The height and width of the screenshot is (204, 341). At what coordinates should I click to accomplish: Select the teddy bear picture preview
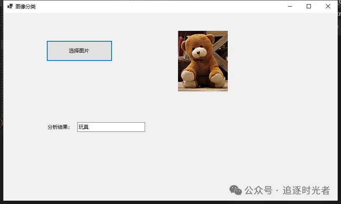pos(203,61)
